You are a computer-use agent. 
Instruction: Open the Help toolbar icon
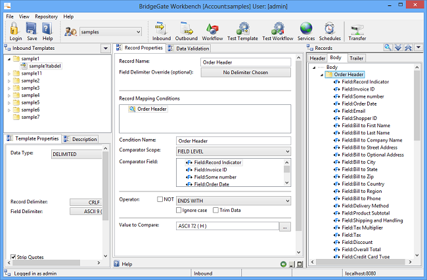click(x=47, y=29)
